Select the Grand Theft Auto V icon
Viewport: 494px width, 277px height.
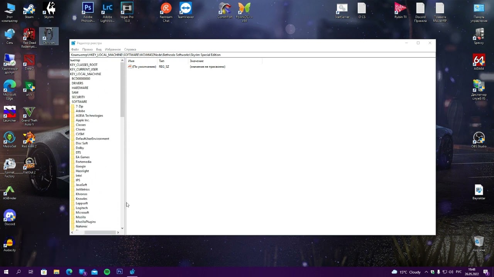pyautogui.click(x=29, y=116)
